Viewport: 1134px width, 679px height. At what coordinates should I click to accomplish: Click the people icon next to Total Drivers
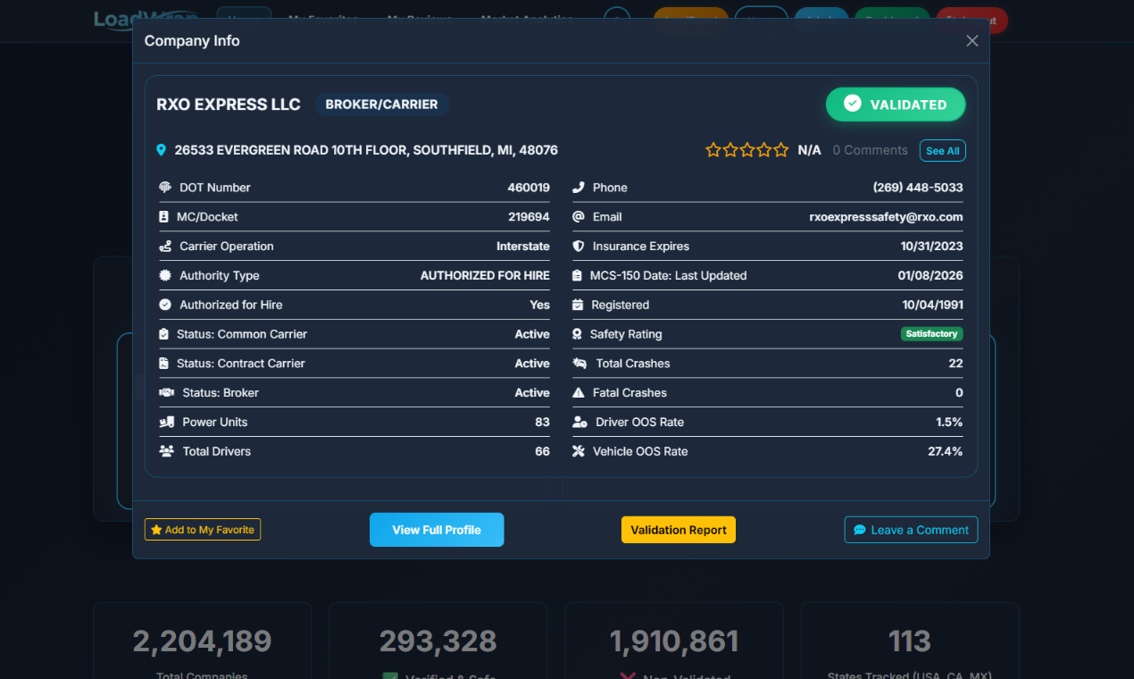tap(166, 451)
